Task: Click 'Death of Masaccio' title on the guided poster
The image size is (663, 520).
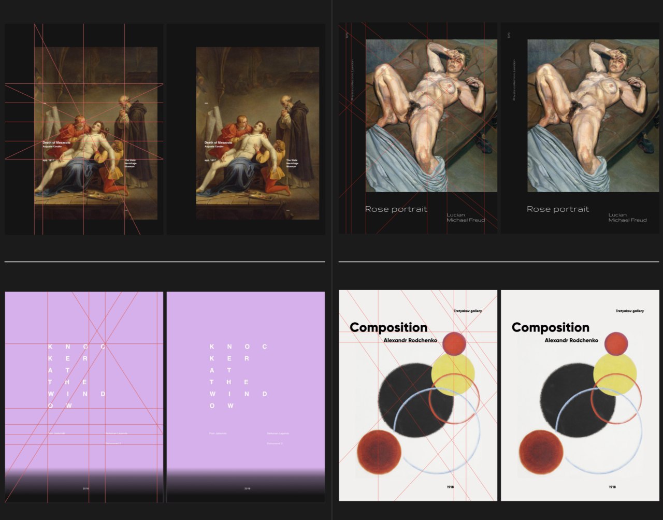Action: coord(56,142)
